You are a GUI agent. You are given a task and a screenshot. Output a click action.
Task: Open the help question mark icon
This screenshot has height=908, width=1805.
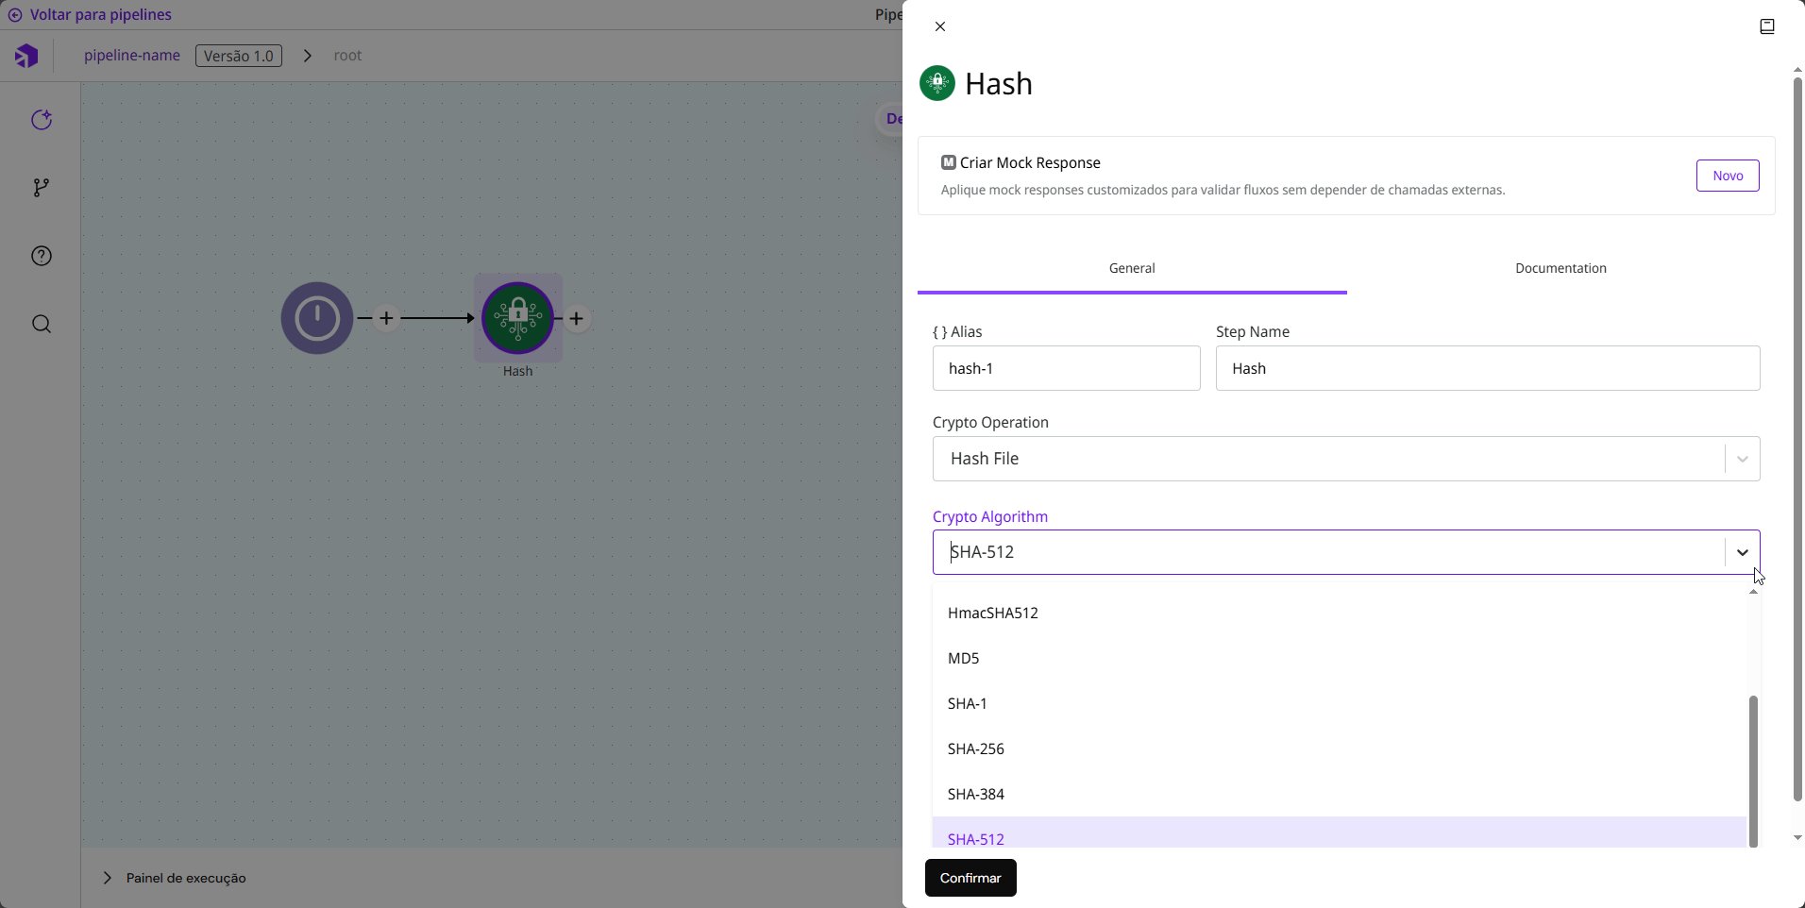(x=42, y=256)
